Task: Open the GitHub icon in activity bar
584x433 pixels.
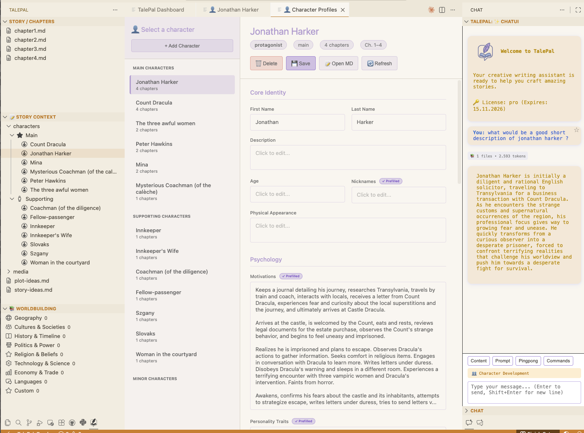Action: 72,422
